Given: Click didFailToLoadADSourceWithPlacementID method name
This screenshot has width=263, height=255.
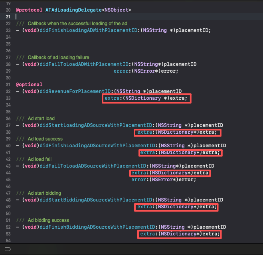Looking at the screenshot, I should pyautogui.click(x=93, y=166).
